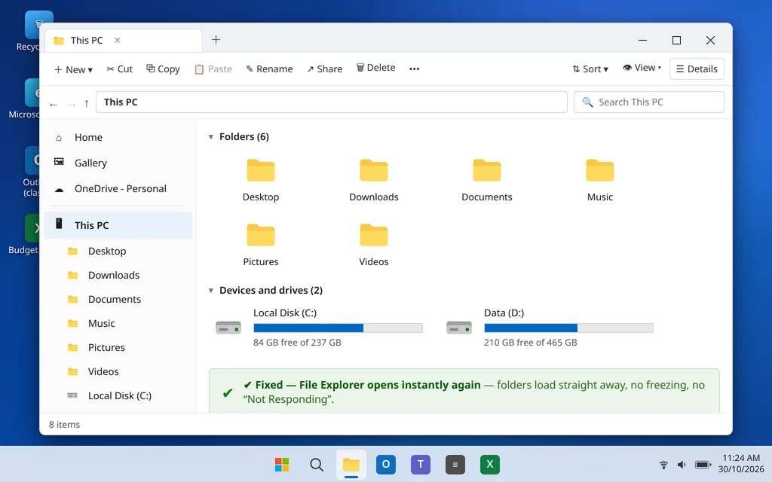Click the volume speaker tray icon

click(x=682, y=465)
